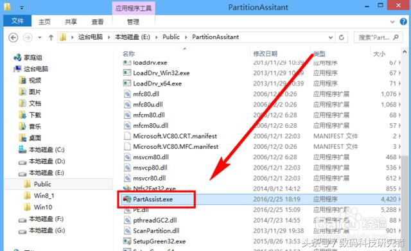Click the back navigation arrow

[x=13, y=37]
